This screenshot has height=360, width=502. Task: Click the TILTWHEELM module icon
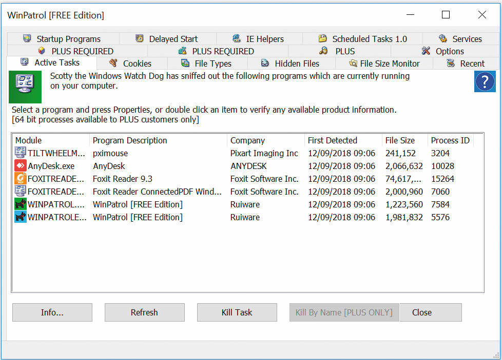(20, 153)
